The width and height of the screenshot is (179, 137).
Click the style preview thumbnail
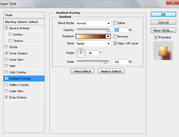(x=163, y=51)
